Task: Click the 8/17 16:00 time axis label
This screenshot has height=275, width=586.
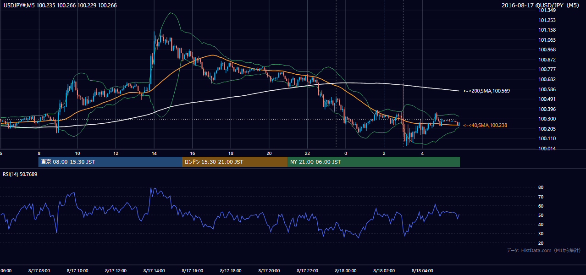Action: pos(193,271)
